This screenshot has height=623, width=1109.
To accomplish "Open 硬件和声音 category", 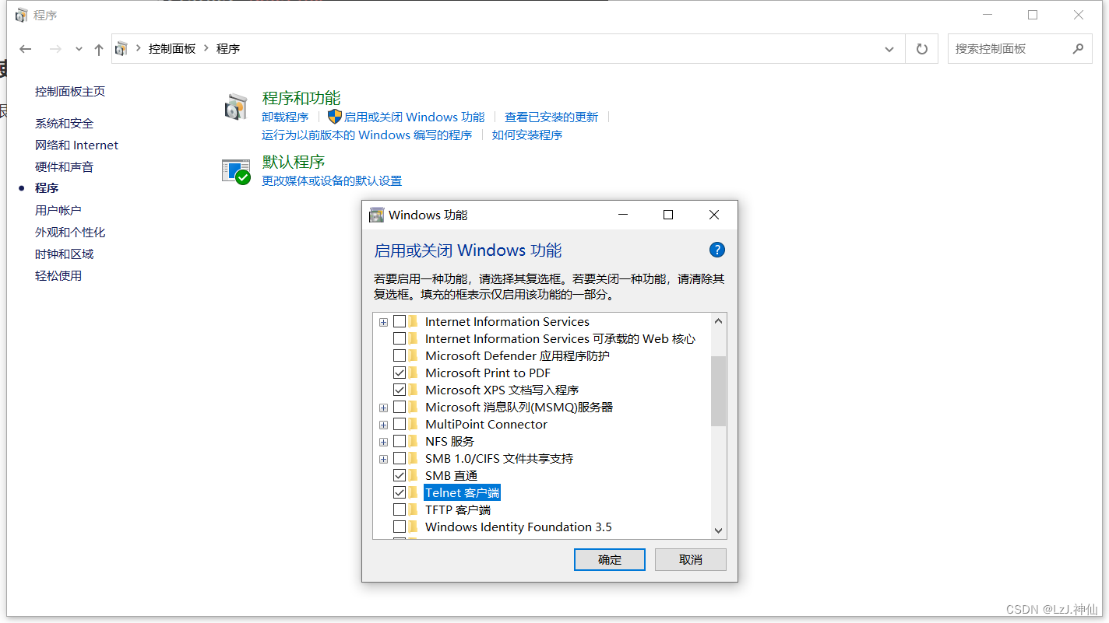I will pos(64,166).
